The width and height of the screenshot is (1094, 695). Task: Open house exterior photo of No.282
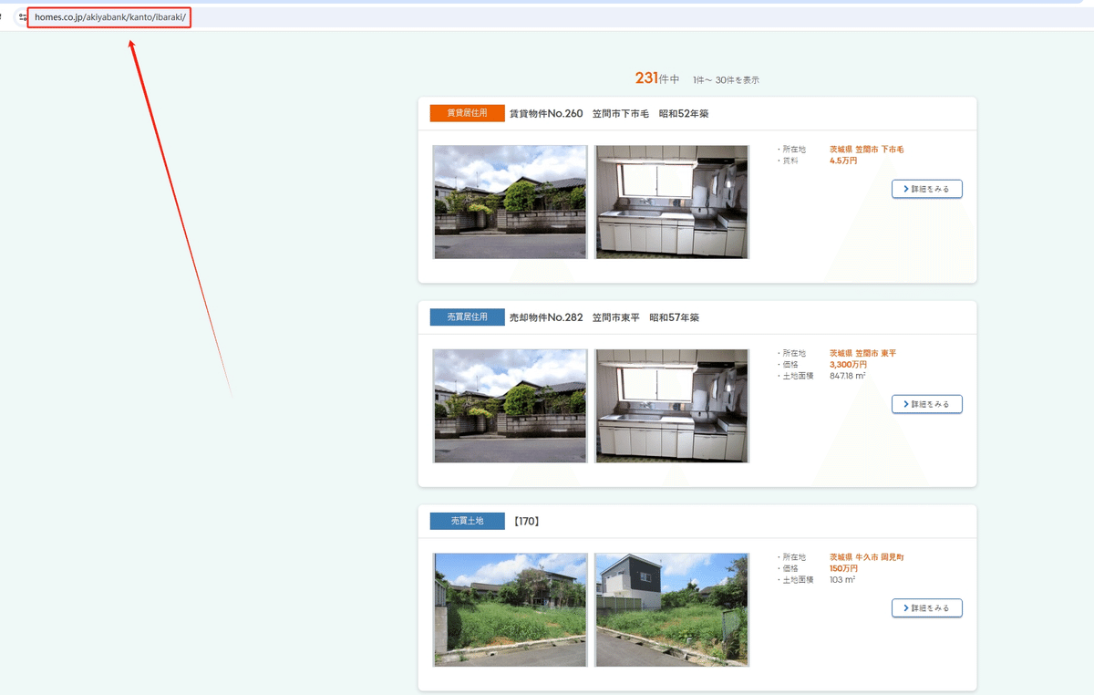(510, 406)
